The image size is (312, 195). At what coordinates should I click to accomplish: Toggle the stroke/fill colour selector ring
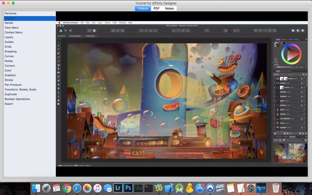point(277,44)
